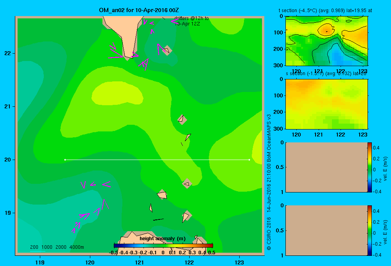
Task: Click the eastern endpoint of the white transect line
Action: coord(249,160)
